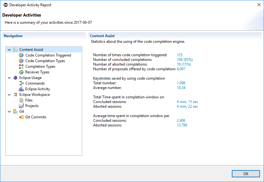Image resolution: width=264 pixels, height=182 pixels.
Task: Click the Receiver Types green class icon
Action: pos(21,72)
